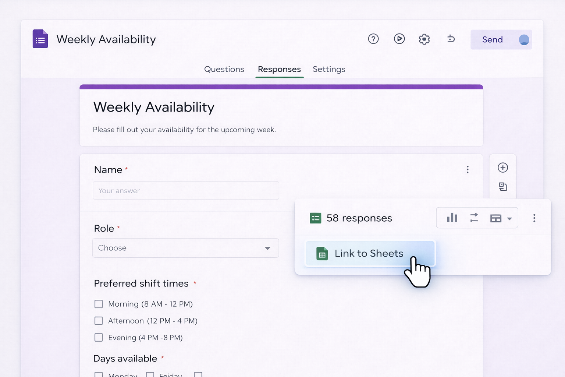
Task: Click the add question plus icon
Action: [503, 168]
